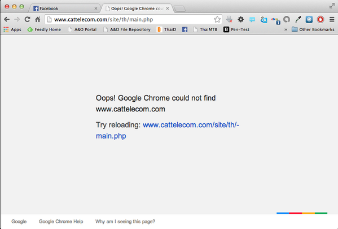Activate the eyedropper color picker extension
Screen dimensions: 338x229
(x=298, y=19)
